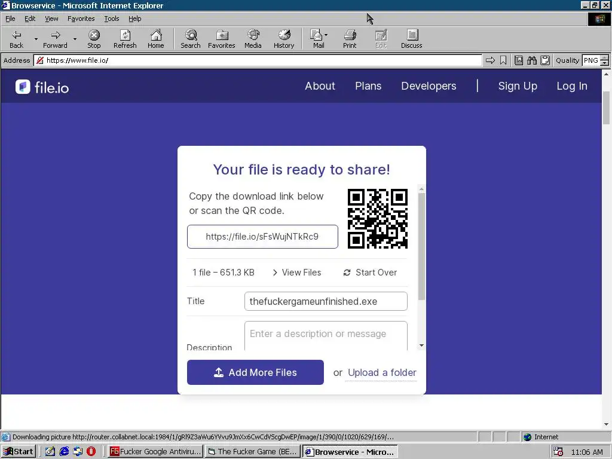Screen dimensions: 612x459
Task: Click the bookmark icon beside the address bar
Action: coord(503,60)
